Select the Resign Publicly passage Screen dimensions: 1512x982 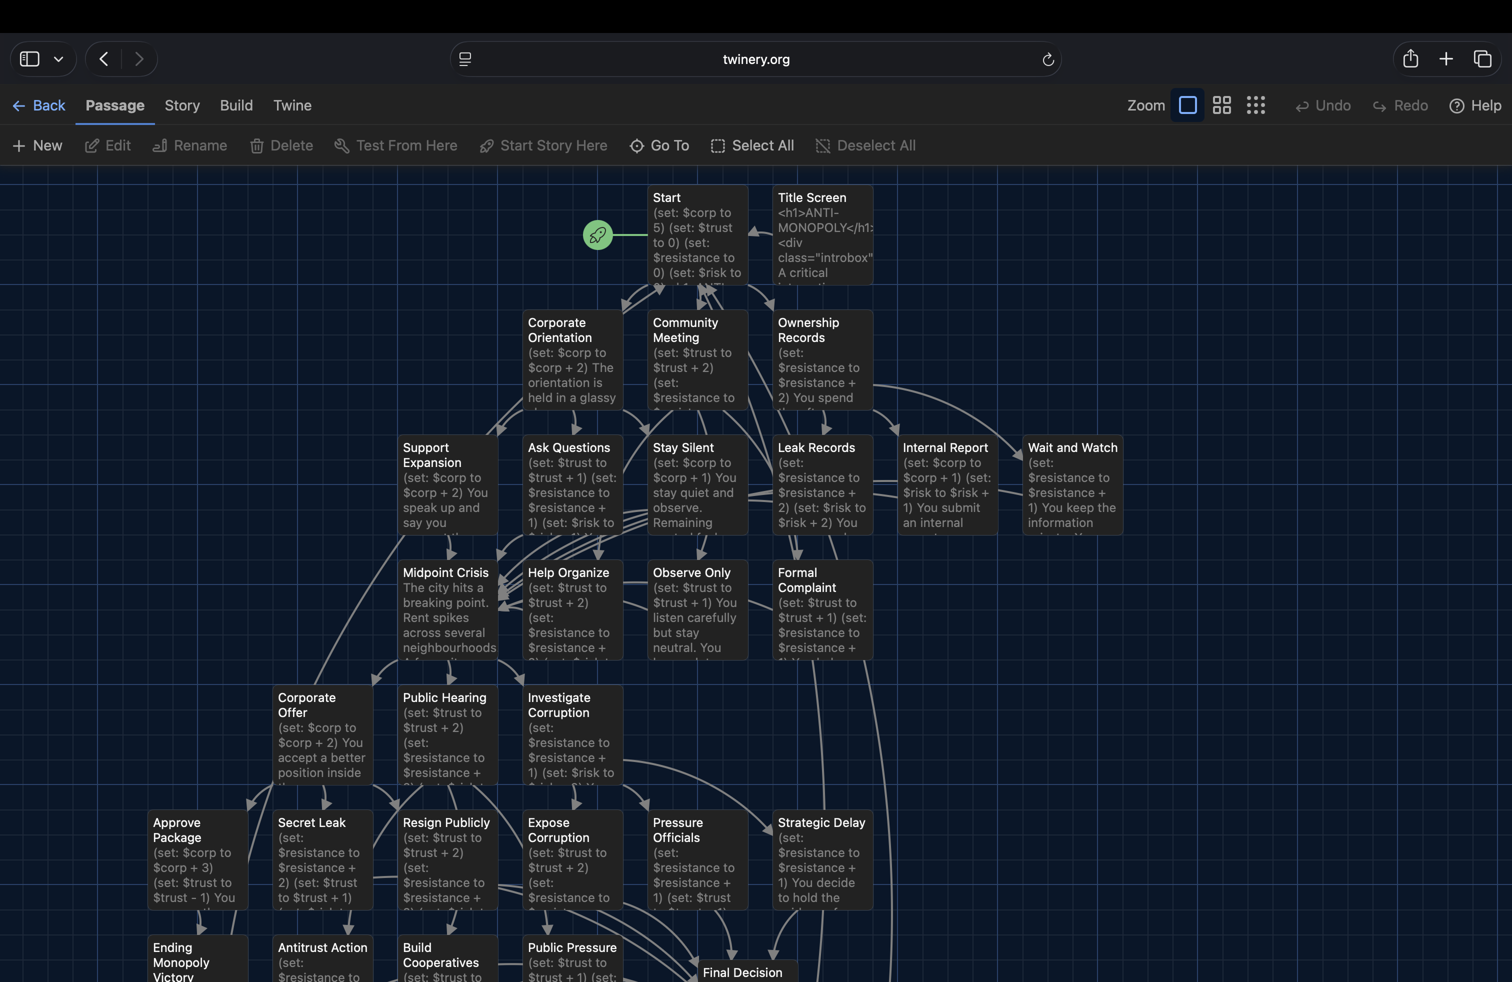tap(448, 860)
